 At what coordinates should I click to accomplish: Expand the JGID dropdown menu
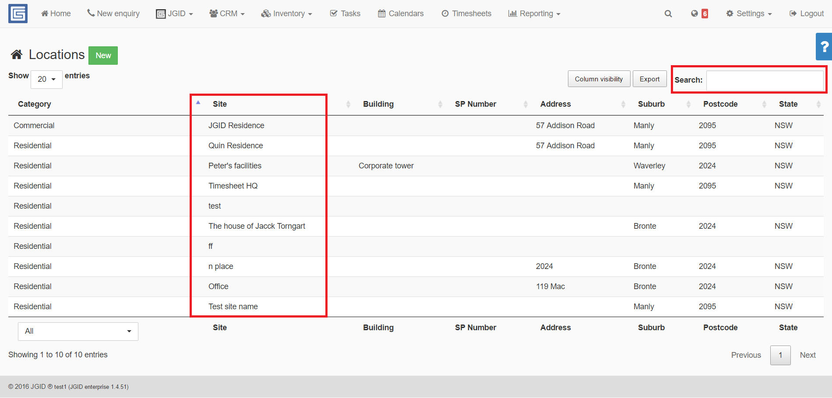174,14
